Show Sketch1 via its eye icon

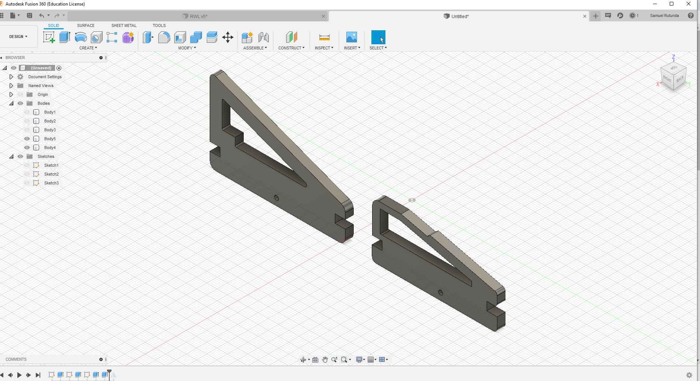(27, 165)
